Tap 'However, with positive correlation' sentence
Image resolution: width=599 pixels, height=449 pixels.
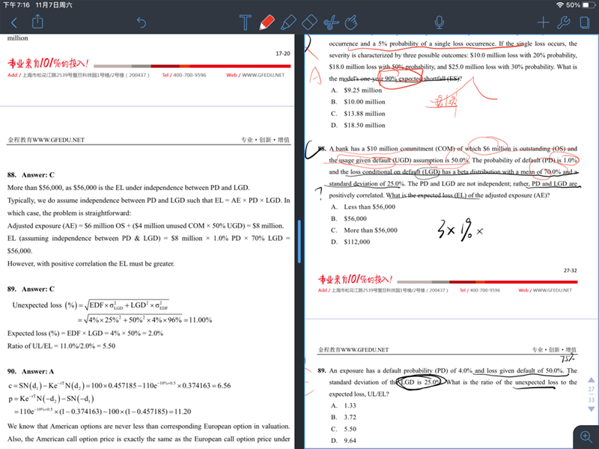click(91, 264)
